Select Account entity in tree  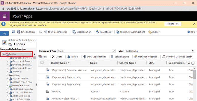16,75
